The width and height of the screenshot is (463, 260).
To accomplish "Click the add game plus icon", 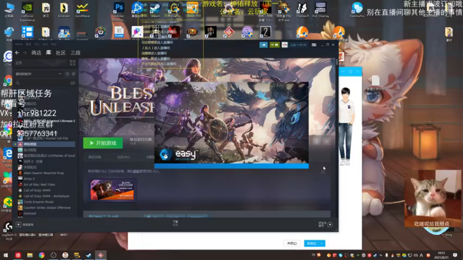I will point(19,225).
